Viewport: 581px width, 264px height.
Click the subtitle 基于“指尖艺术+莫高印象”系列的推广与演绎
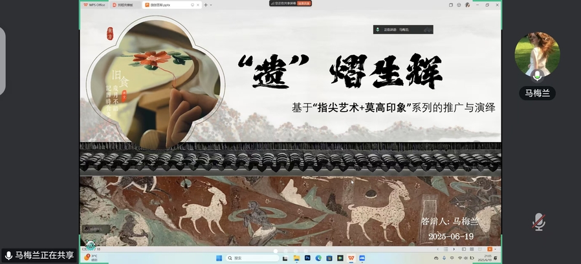pyautogui.click(x=393, y=108)
